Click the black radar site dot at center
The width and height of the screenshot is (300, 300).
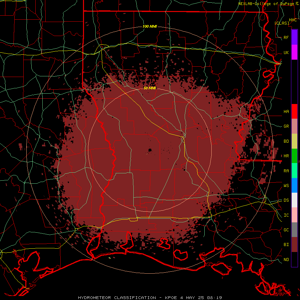tap(150, 150)
